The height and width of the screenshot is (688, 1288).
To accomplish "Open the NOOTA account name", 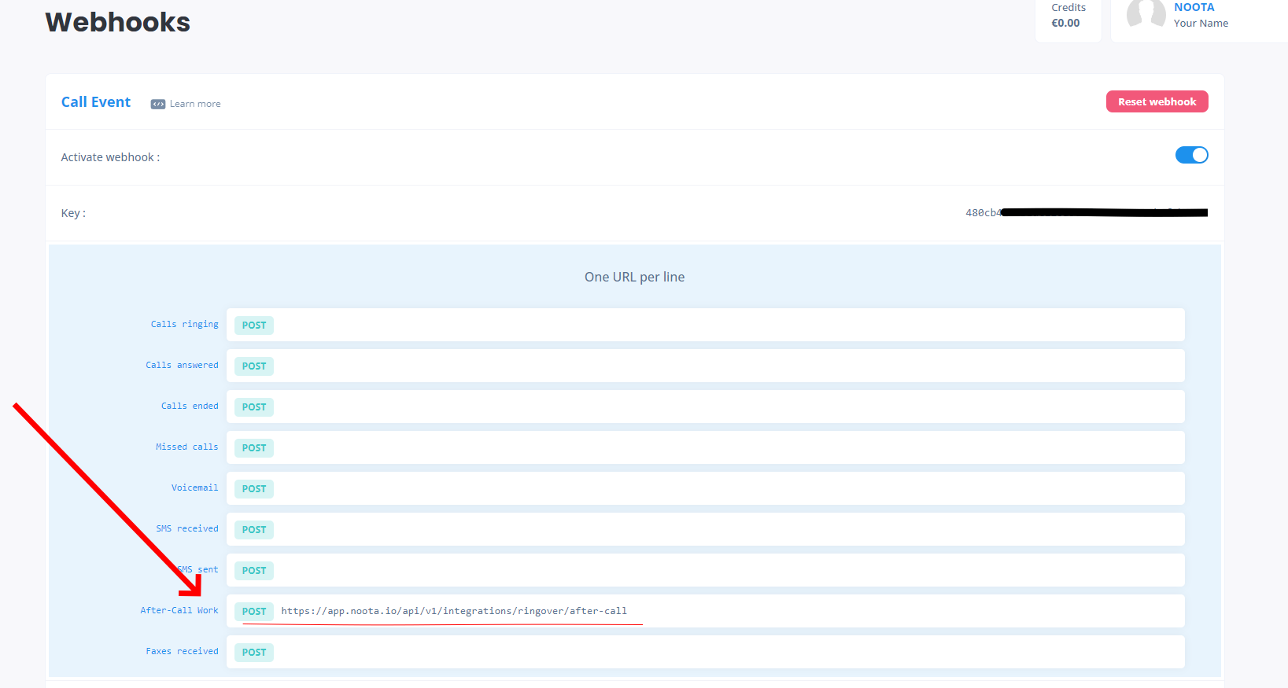I will pyautogui.click(x=1194, y=7).
